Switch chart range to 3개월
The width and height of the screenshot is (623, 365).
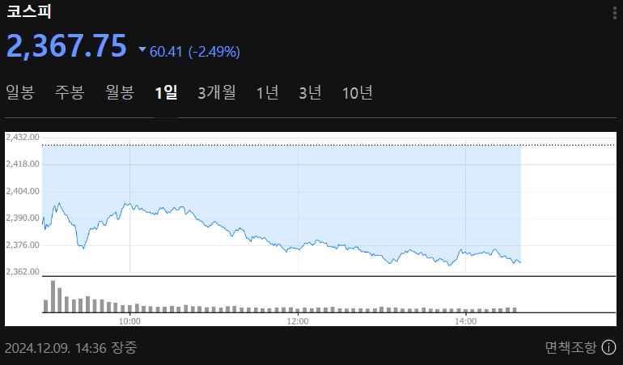217,93
